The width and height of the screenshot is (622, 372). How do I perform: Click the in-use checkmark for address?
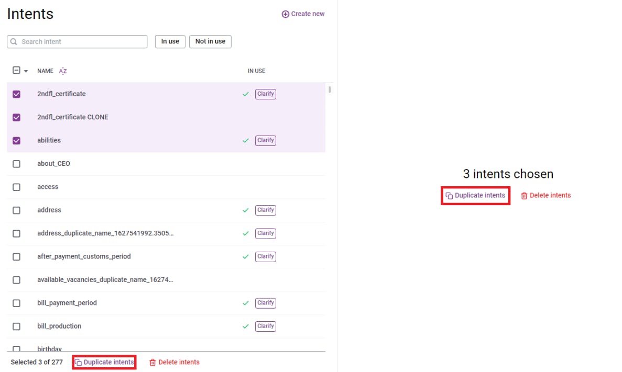[x=246, y=210]
